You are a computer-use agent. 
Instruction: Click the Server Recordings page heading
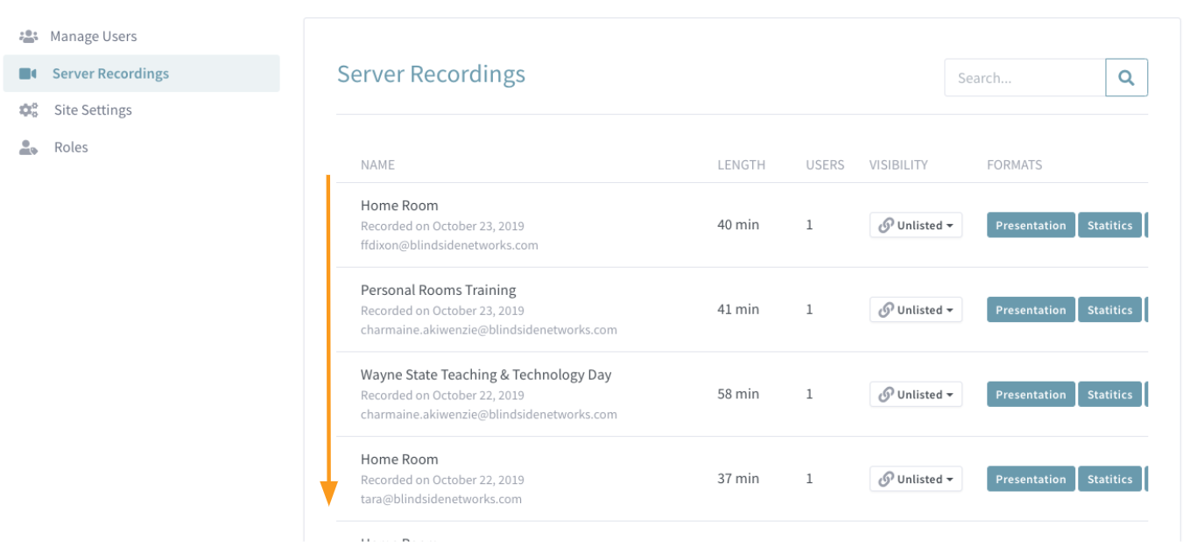(431, 74)
